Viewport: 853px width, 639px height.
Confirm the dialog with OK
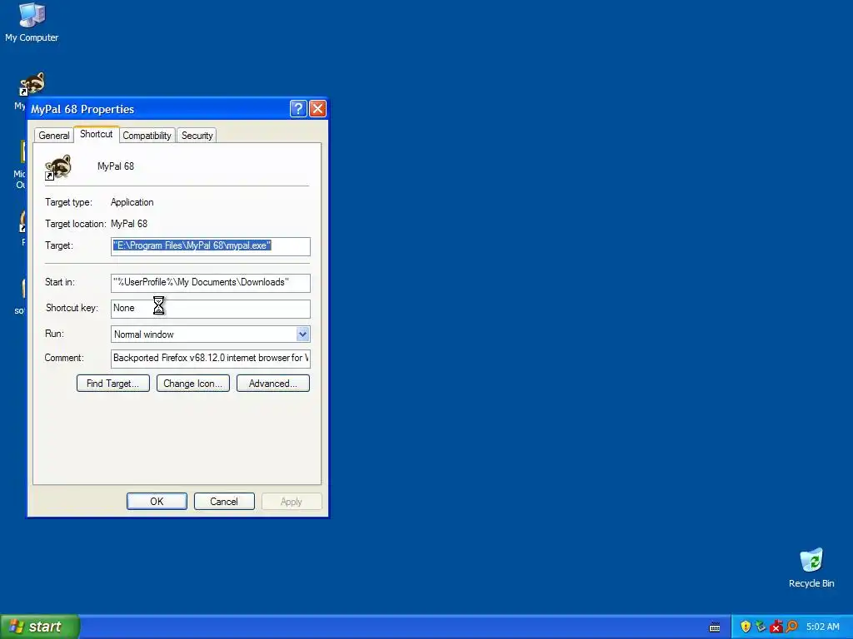(x=157, y=501)
